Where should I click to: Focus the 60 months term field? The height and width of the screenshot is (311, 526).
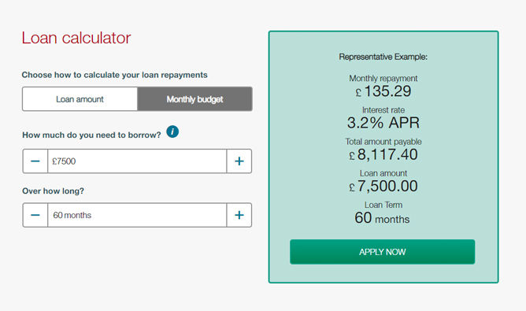point(137,215)
